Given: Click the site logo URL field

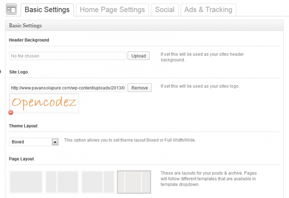Looking at the screenshot, I should click(x=68, y=88).
